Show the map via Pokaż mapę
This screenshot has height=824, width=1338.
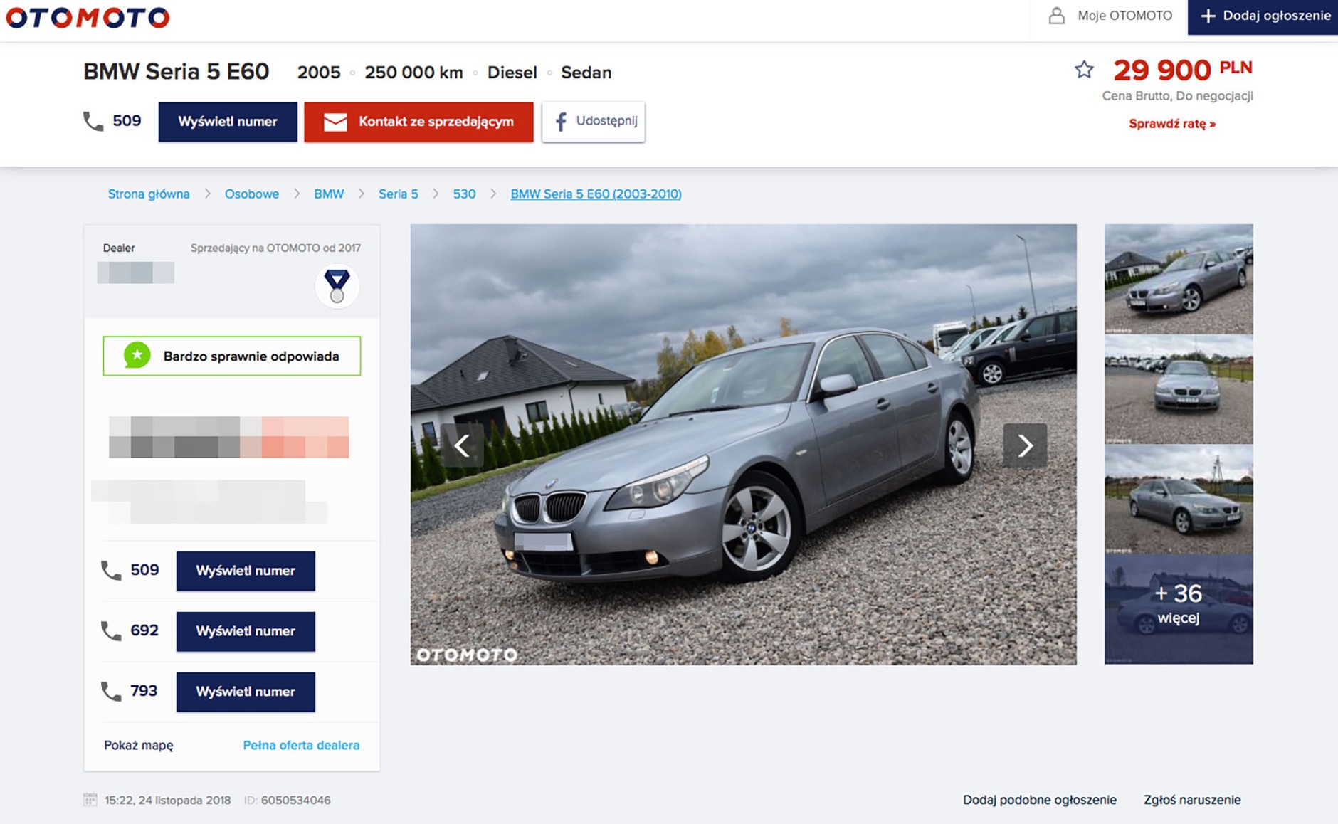[139, 745]
